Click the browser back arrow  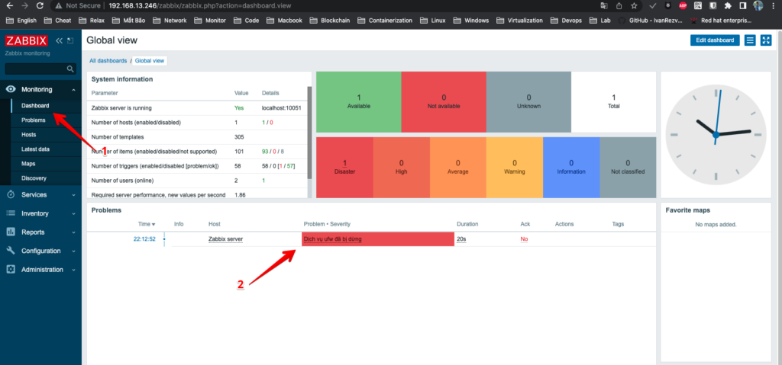(x=10, y=6)
